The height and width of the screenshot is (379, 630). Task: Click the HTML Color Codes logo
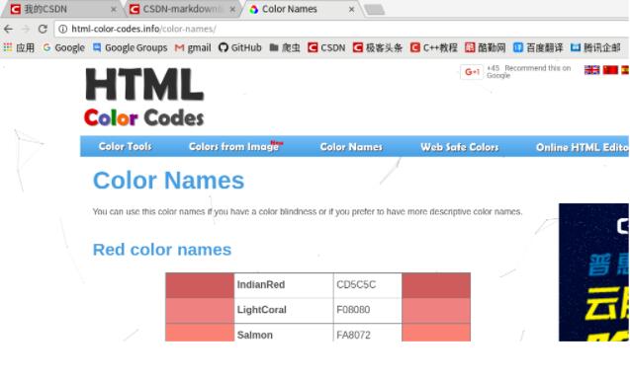click(x=144, y=97)
